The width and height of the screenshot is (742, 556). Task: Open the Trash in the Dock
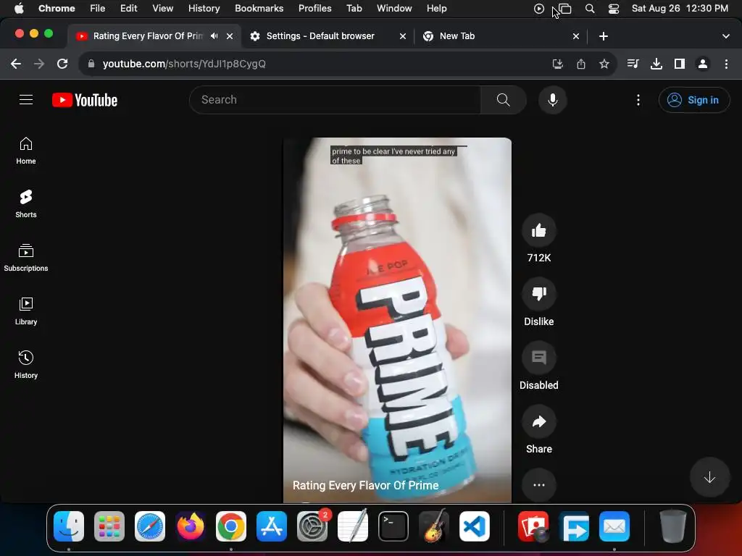click(x=672, y=526)
